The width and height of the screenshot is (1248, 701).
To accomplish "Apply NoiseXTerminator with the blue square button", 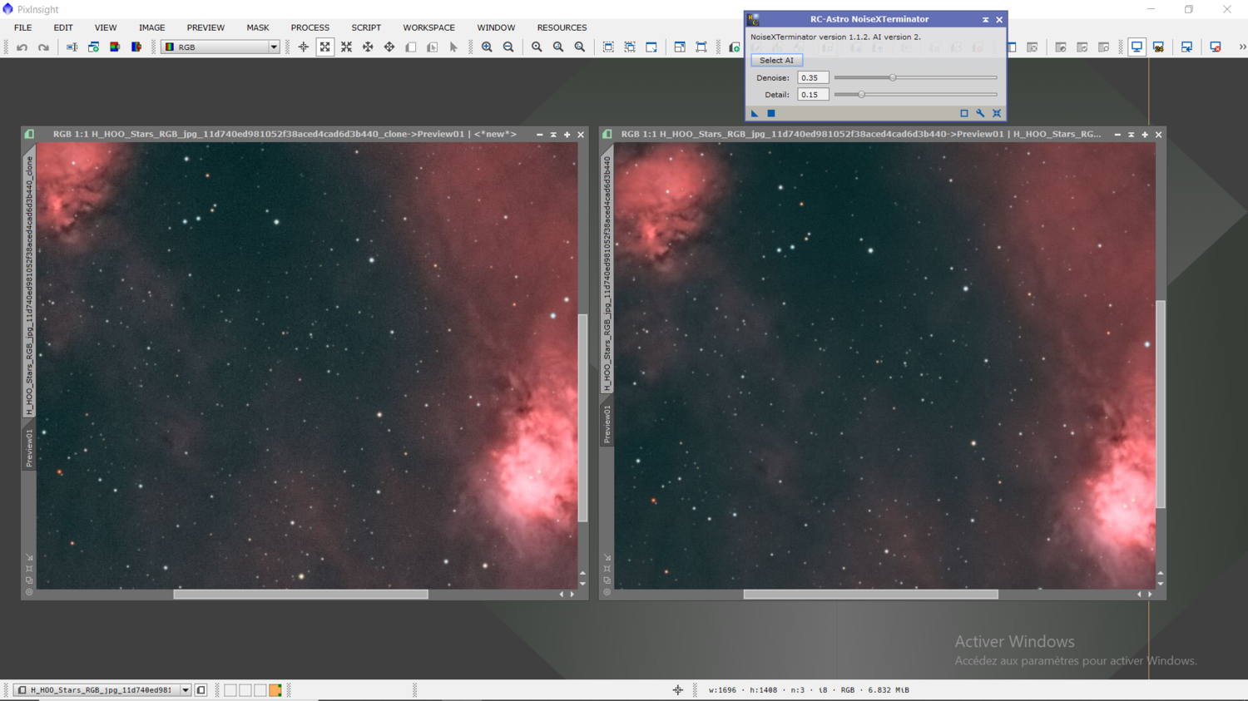I will (x=771, y=113).
